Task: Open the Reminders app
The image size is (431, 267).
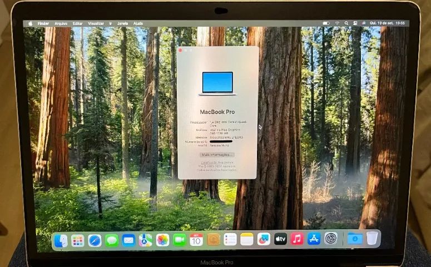Action: tap(230, 240)
